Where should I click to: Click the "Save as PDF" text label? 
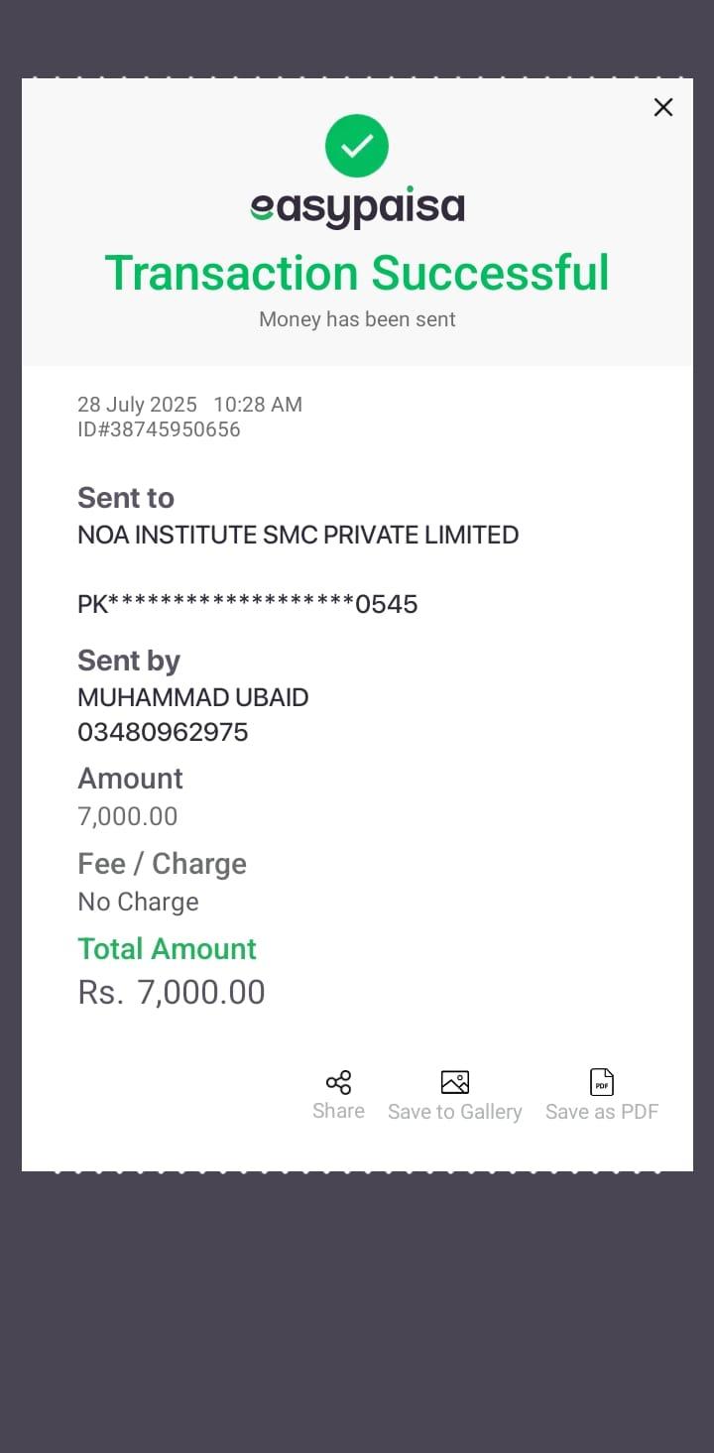pyautogui.click(x=602, y=1112)
